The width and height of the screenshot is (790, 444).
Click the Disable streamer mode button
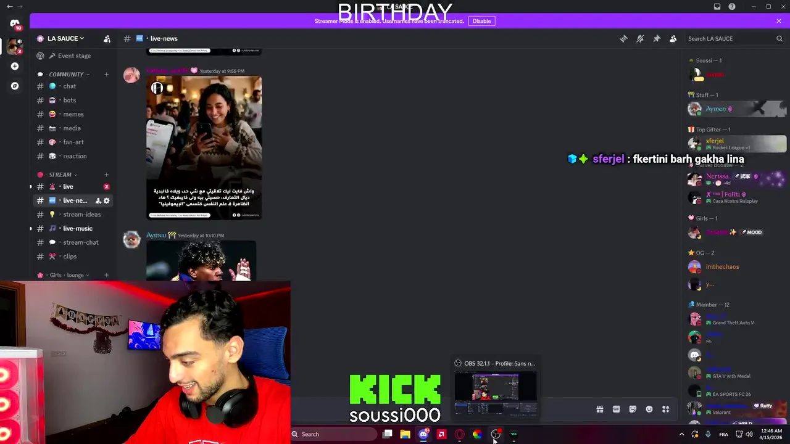[481, 21]
